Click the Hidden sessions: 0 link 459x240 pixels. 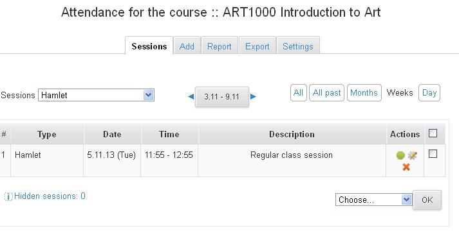50,196
